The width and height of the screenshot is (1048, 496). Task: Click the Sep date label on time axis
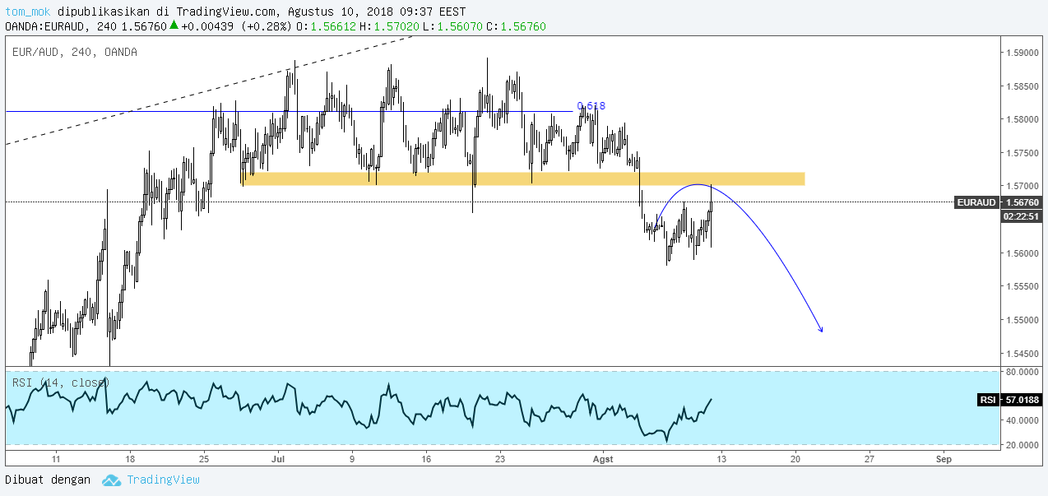[x=944, y=460]
